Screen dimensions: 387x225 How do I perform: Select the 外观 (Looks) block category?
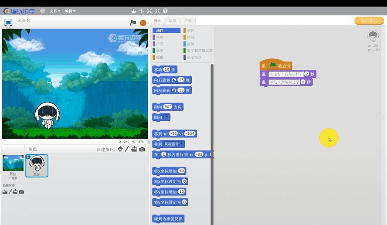(x=160, y=37)
